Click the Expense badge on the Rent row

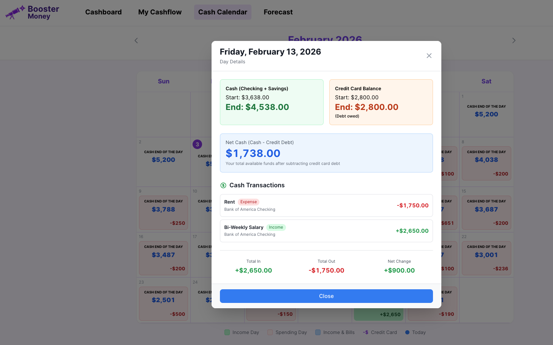pos(249,202)
